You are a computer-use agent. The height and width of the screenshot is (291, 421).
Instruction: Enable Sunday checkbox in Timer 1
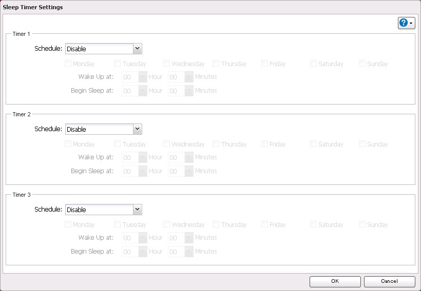click(x=362, y=64)
